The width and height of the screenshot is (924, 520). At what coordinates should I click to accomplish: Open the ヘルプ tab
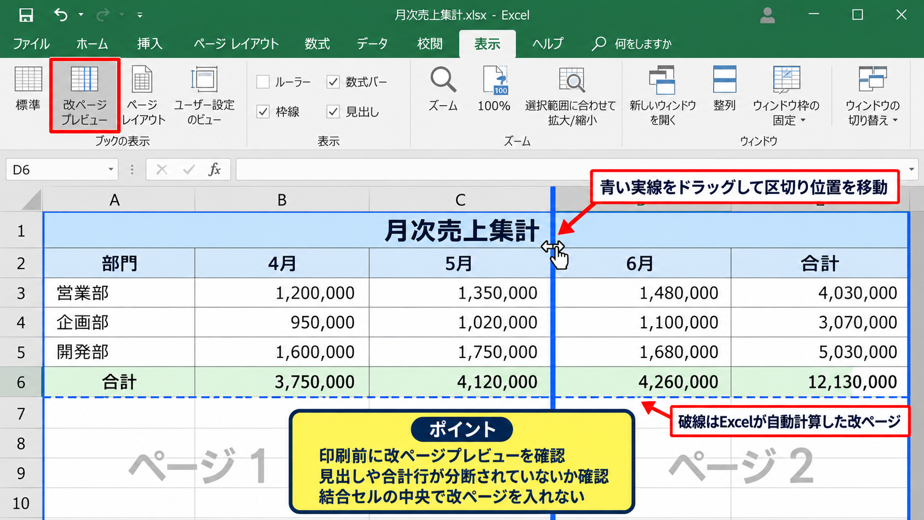pyautogui.click(x=548, y=44)
